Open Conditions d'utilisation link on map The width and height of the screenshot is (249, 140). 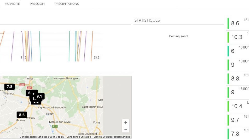pos(79,137)
